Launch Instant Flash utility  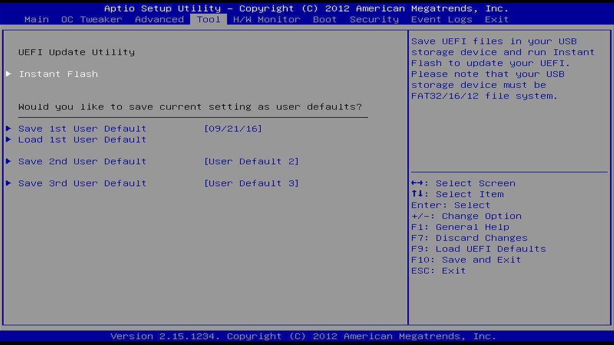click(58, 74)
